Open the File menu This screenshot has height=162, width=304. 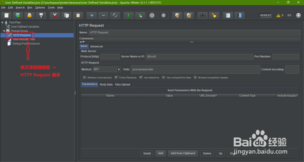click(3, 8)
